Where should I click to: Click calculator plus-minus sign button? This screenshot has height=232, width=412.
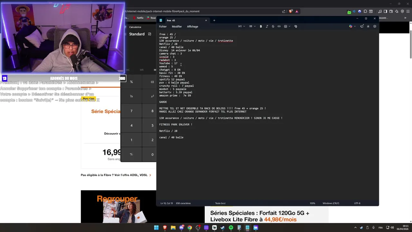[131, 154]
